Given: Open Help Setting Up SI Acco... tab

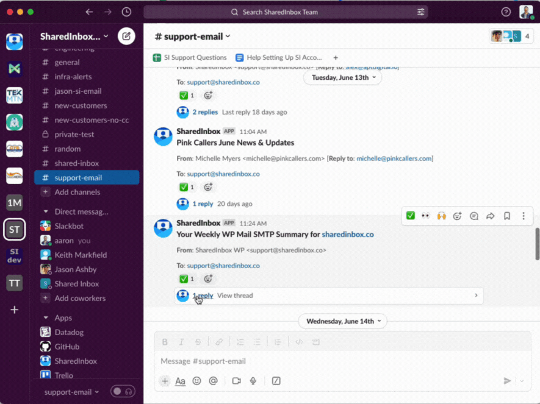Looking at the screenshot, I should click(x=279, y=57).
